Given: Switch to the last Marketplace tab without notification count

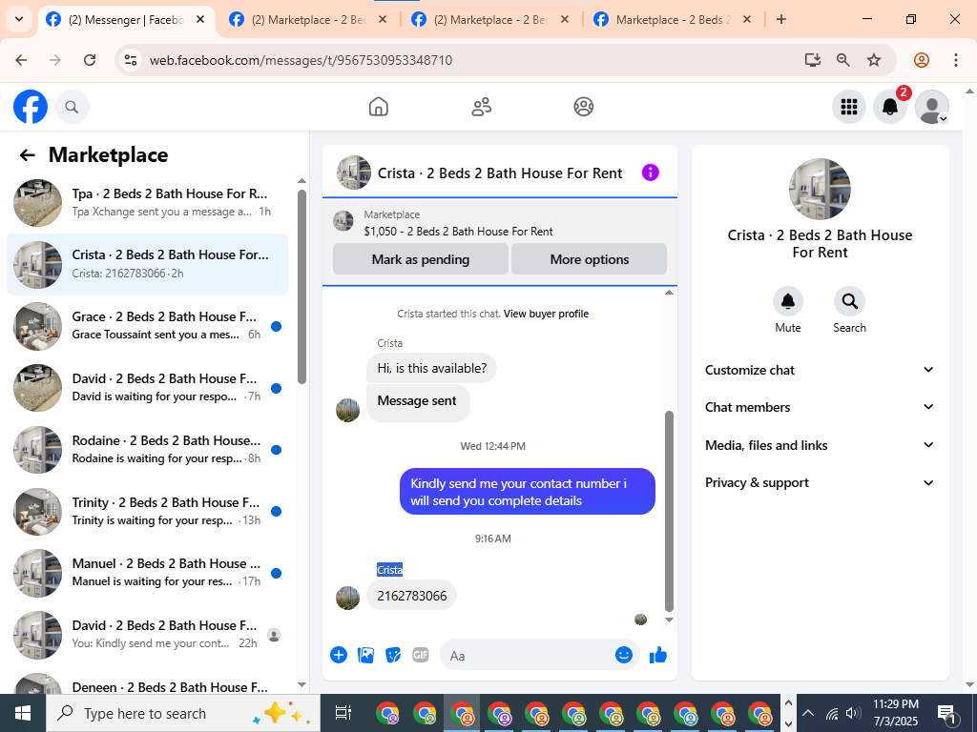Looking at the screenshot, I should [674, 20].
